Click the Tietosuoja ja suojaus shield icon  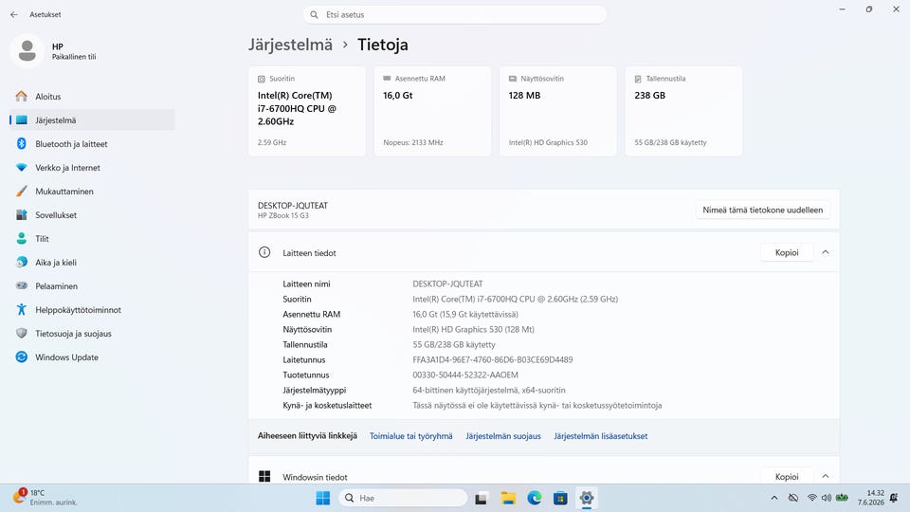22,333
